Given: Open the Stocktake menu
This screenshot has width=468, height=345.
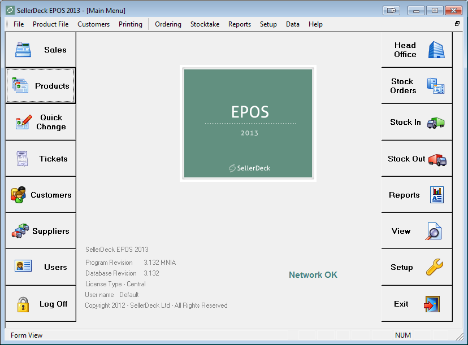Looking at the screenshot, I should tap(205, 24).
